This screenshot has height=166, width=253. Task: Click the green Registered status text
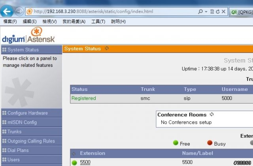[x=84, y=98]
